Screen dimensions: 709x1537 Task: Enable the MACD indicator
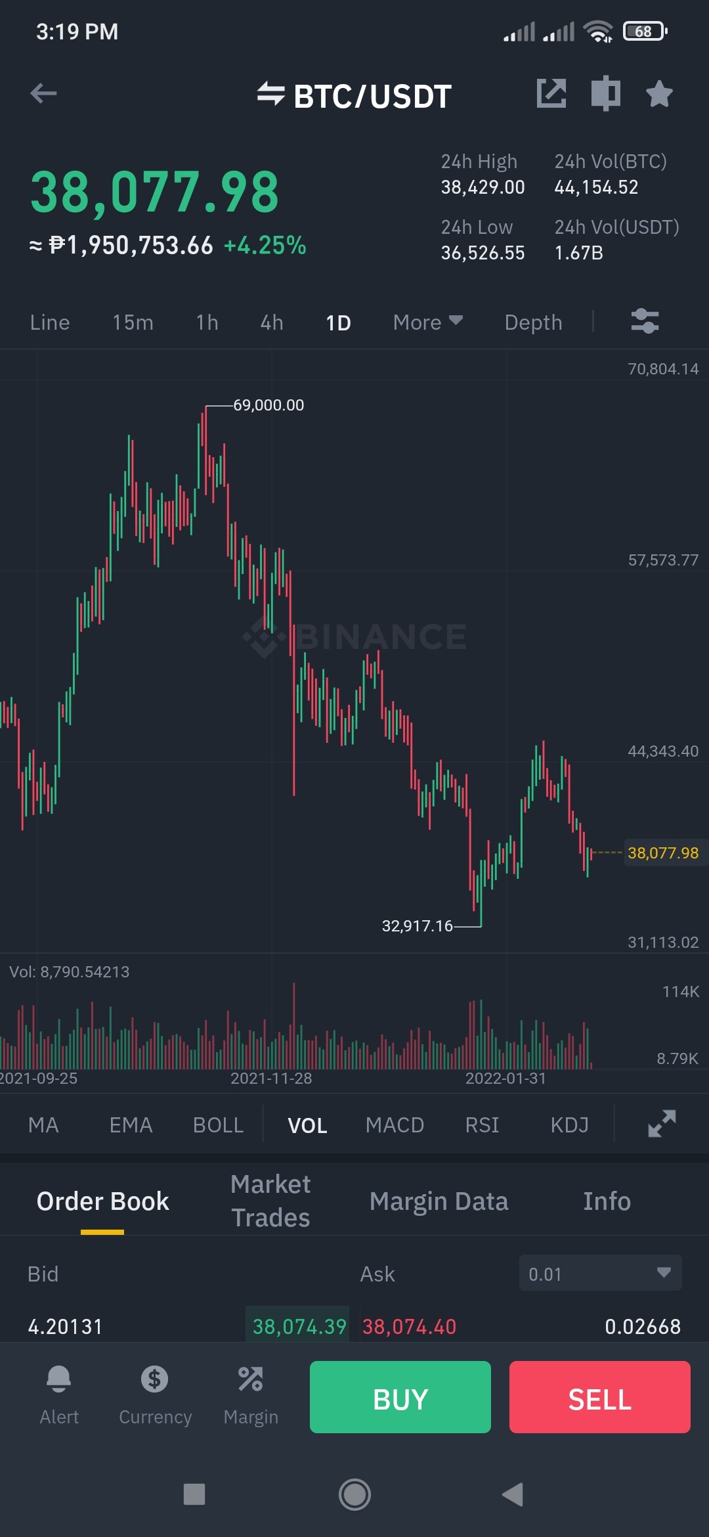(x=395, y=1125)
